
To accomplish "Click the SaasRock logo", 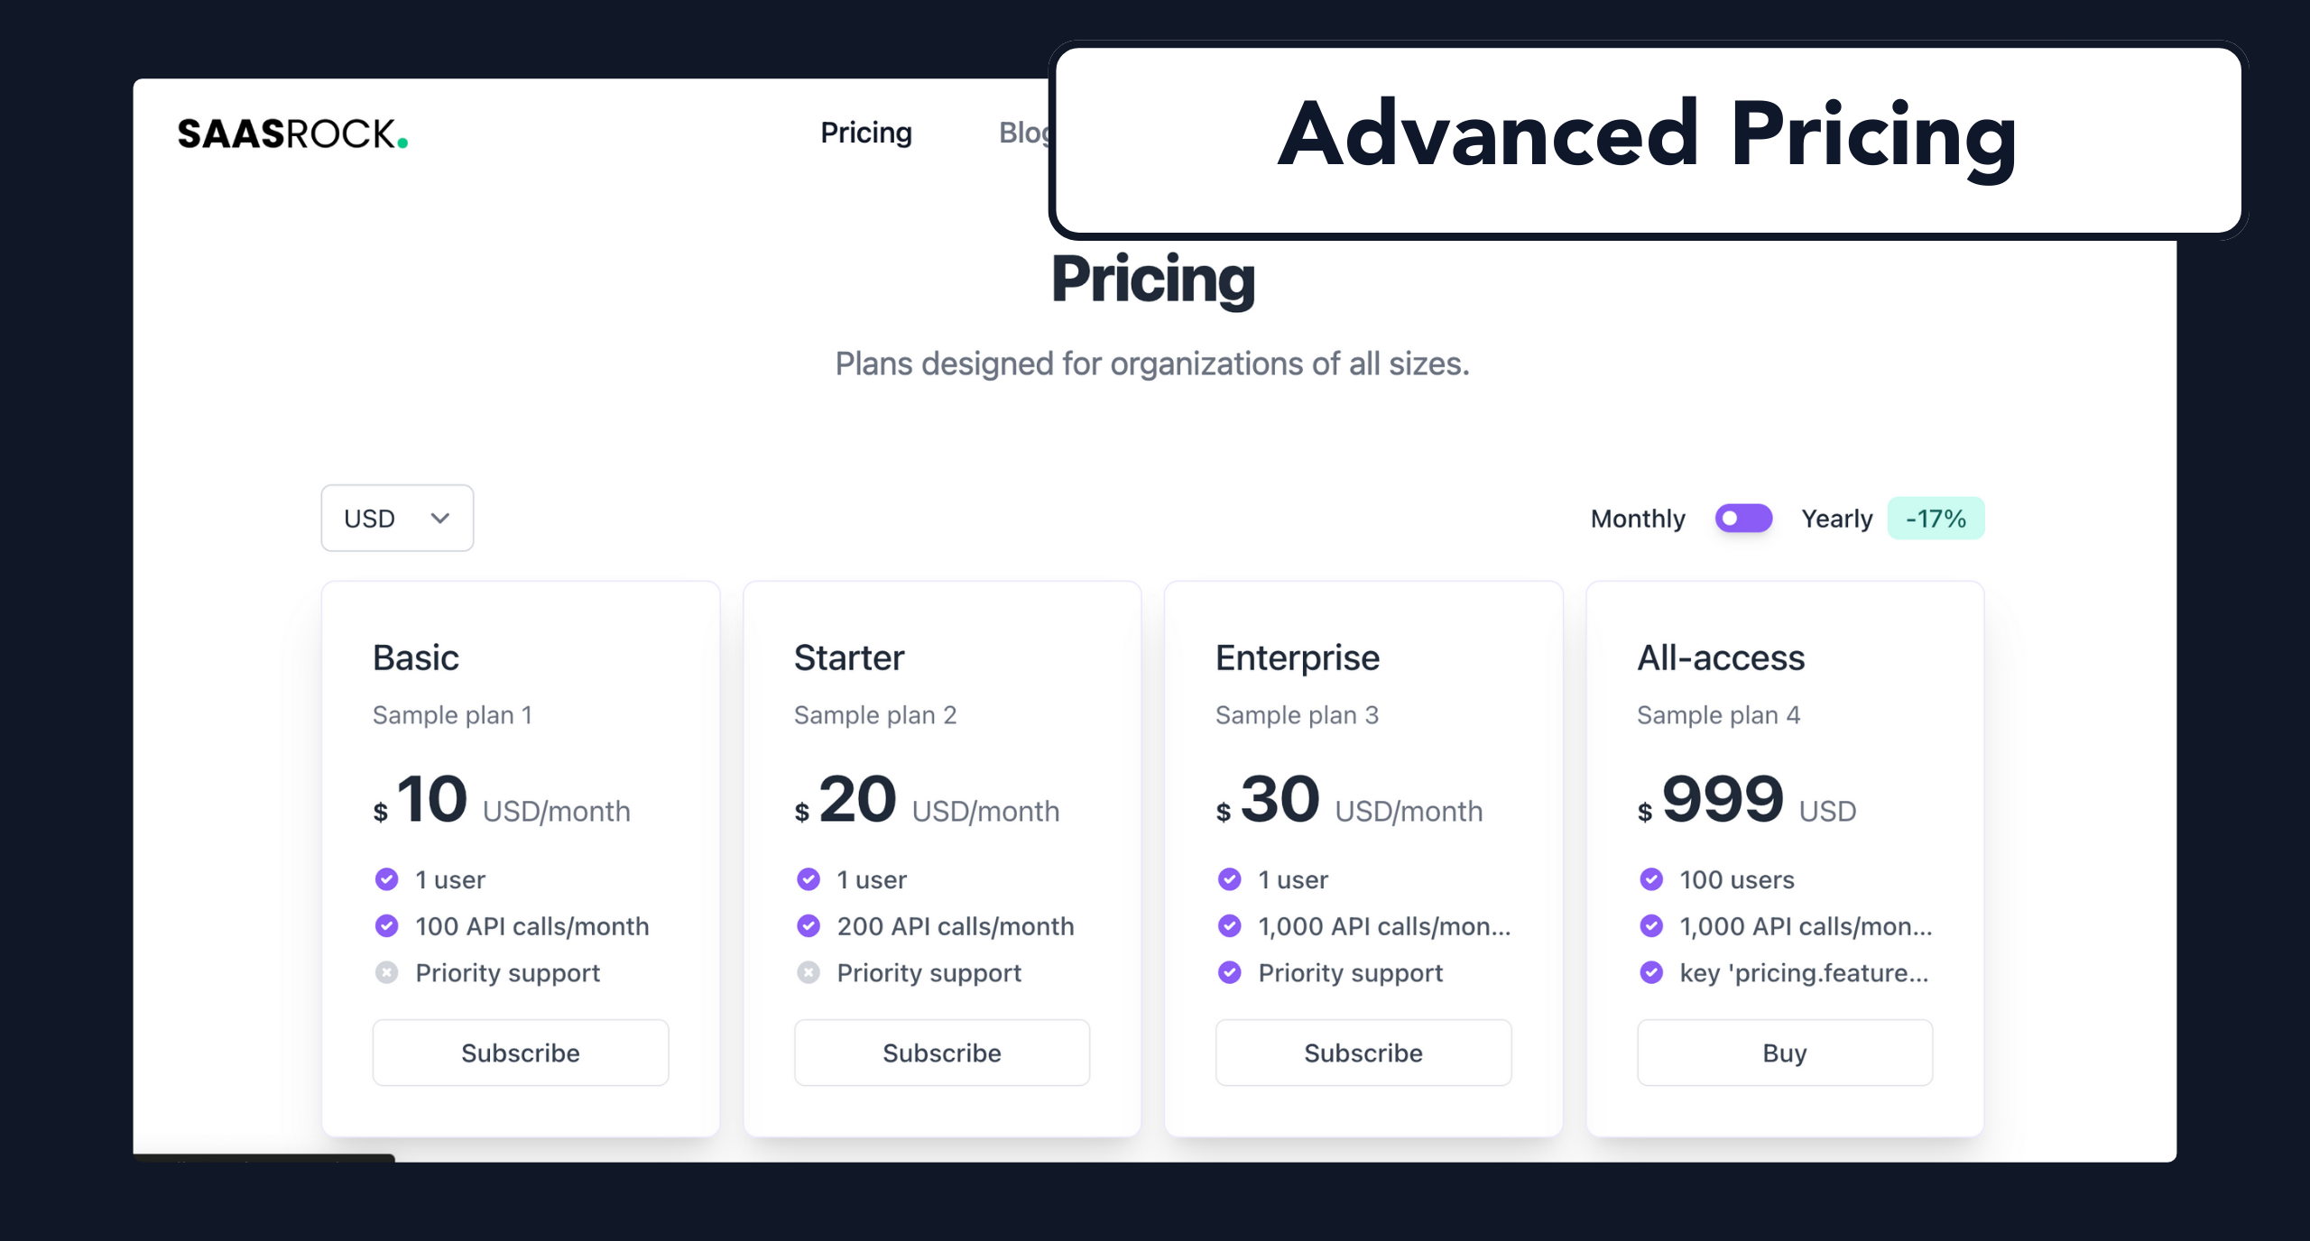I will [x=292, y=133].
